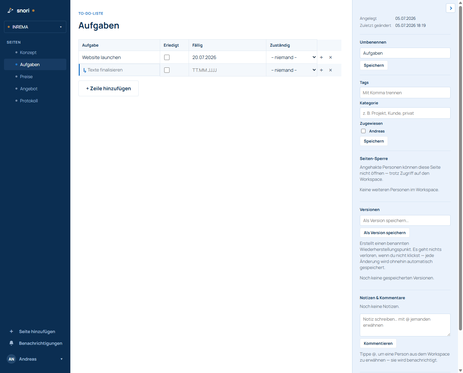Tick the Erledigt checkbox for Texte finalisieren
This screenshot has height=373, width=463.
167,70
